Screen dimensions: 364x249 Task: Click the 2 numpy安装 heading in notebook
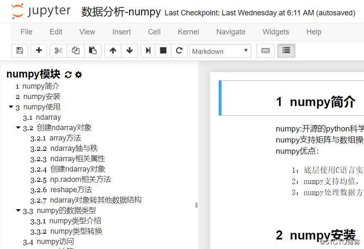[316, 235]
